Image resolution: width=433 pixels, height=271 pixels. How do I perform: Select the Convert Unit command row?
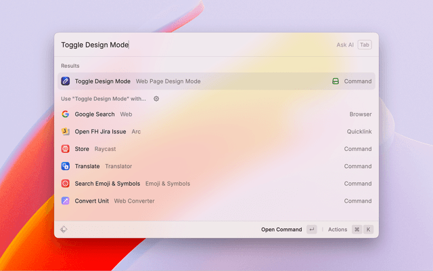(203, 201)
